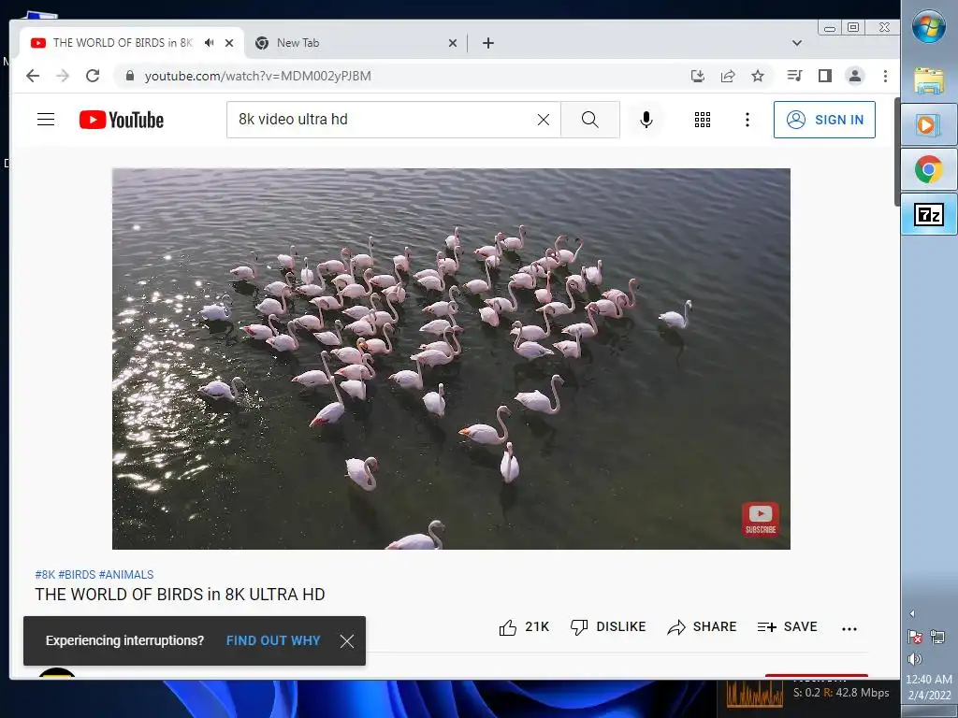
Task: Bookmark this page with the star icon
Action: coord(758,76)
